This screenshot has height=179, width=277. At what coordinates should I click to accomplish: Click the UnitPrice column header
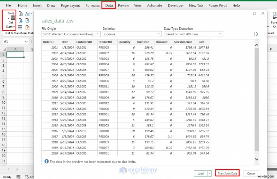145,42
